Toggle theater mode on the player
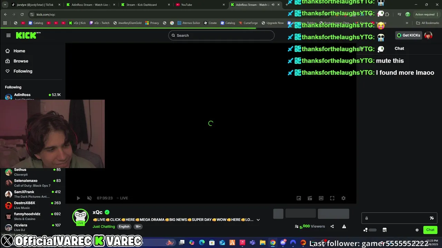 pos(321,198)
